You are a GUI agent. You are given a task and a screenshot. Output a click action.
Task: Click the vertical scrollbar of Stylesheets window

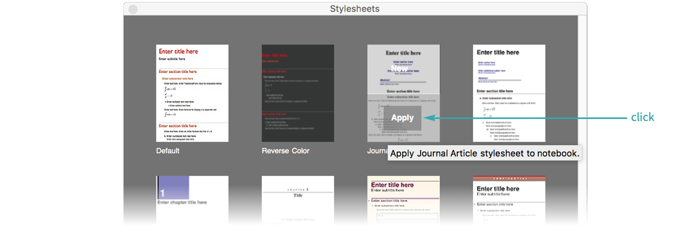pos(582,101)
